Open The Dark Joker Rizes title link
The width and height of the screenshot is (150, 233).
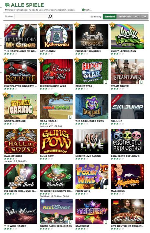[x=90, y=121]
